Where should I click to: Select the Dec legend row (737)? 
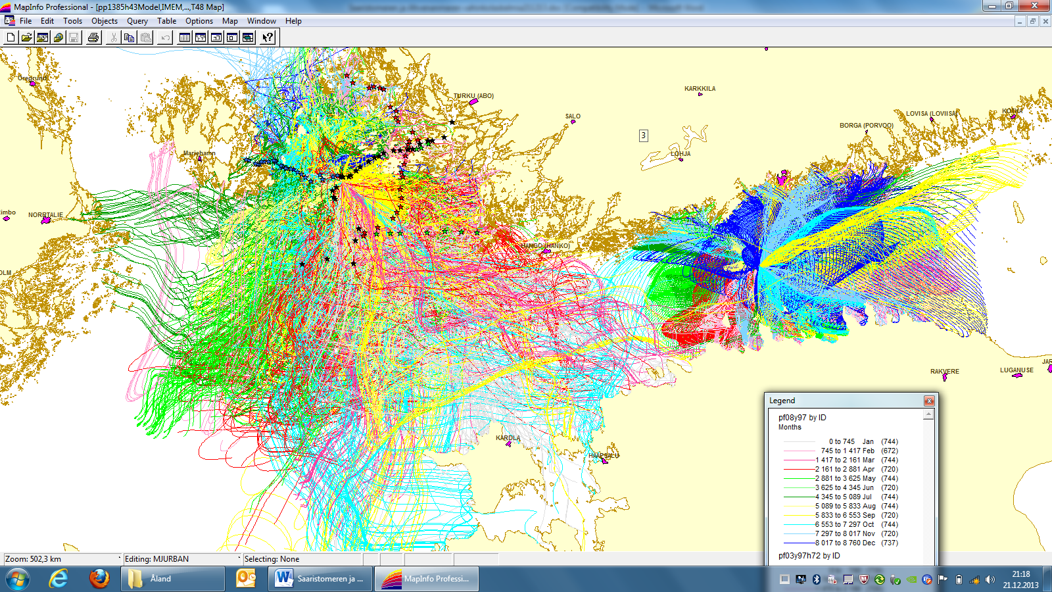tap(840, 543)
